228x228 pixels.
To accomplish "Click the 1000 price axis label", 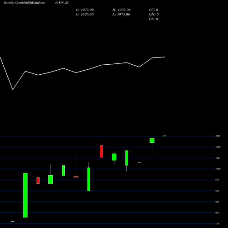I will (218, 169).
